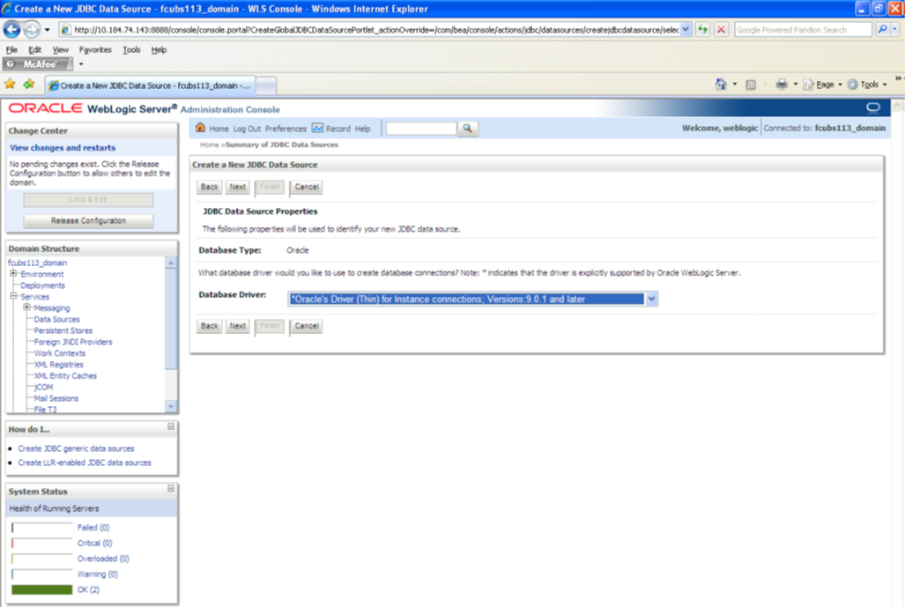Image resolution: width=905 pixels, height=607 pixels.
Task: Click the console search text field
Action: point(420,128)
